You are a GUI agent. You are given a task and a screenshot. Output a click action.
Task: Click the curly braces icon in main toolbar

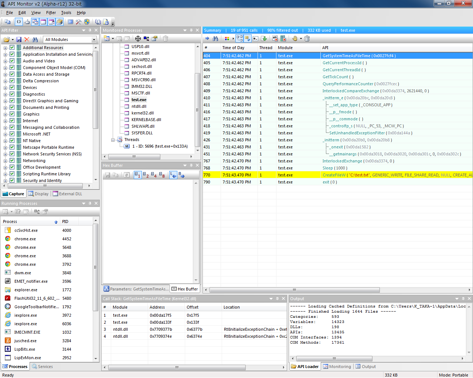18,22
